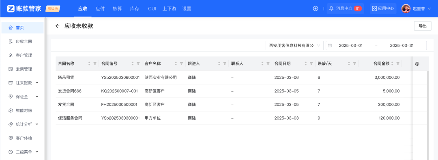Sort by 客户名称 column

point(176,64)
